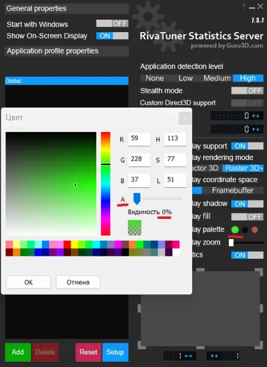The image size is (267, 367).
Task: Toggle Start with Windows switch
Action: [112, 23]
